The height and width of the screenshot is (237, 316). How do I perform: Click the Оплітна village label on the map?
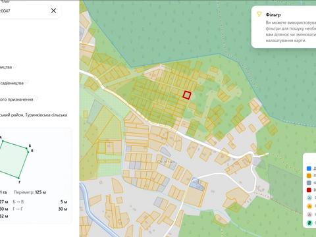[x=166, y=162]
